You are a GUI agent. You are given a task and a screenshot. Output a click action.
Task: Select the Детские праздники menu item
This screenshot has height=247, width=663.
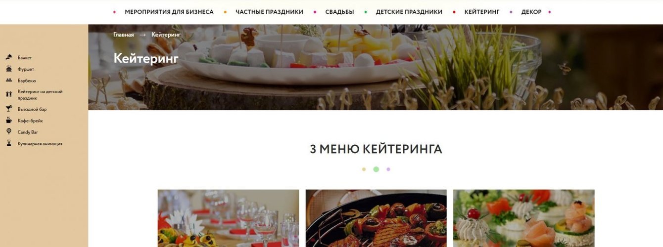pyautogui.click(x=409, y=12)
